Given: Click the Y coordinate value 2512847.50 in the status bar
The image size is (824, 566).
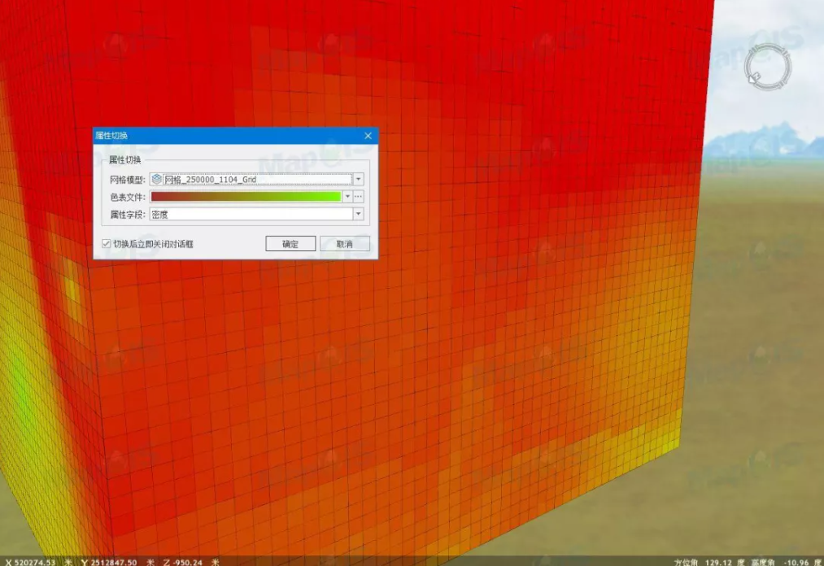Looking at the screenshot, I should (x=114, y=562).
